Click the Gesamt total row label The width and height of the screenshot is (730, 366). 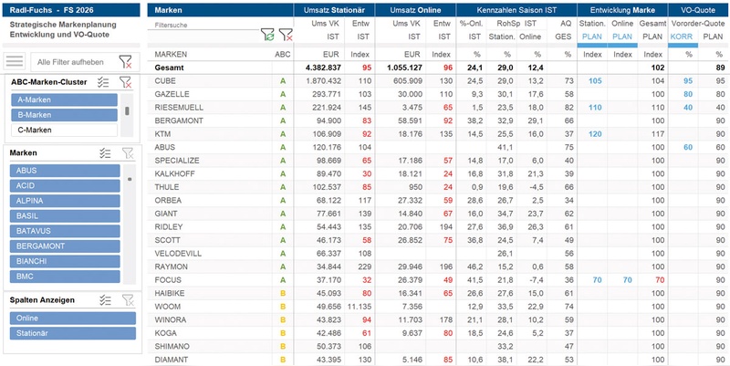pos(169,68)
